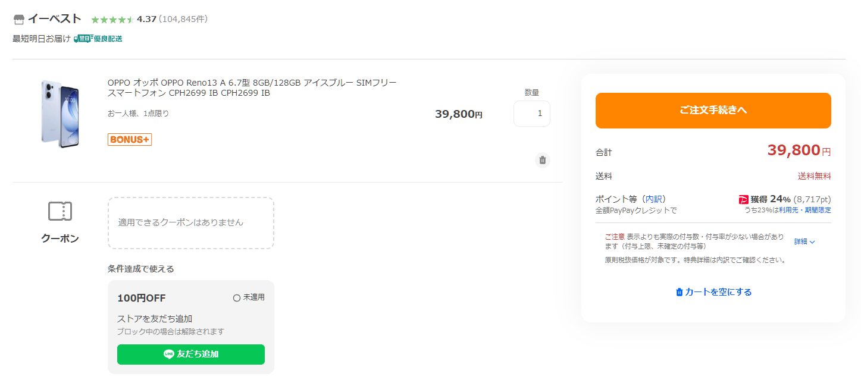Open the (内訳) points breakdown link

[x=653, y=199]
